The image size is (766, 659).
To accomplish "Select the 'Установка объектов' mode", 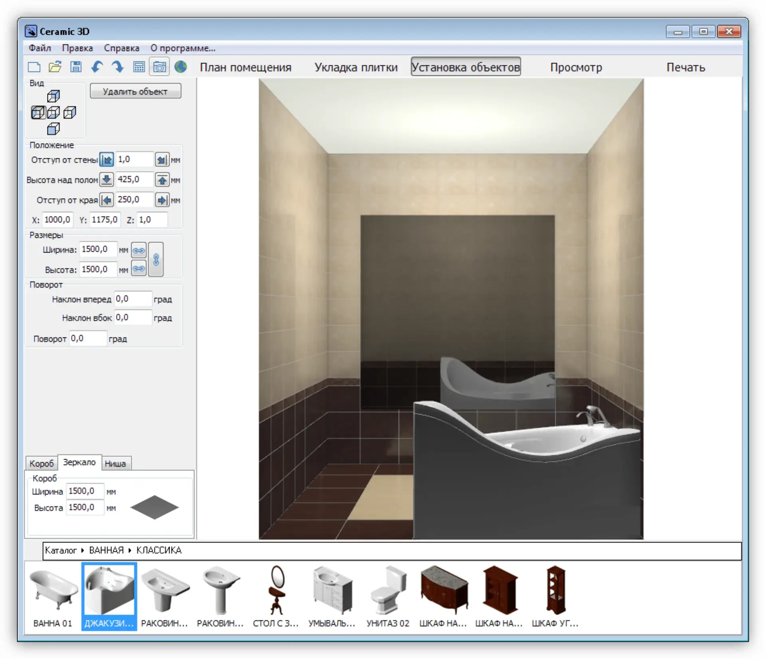I will [x=466, y=67].
